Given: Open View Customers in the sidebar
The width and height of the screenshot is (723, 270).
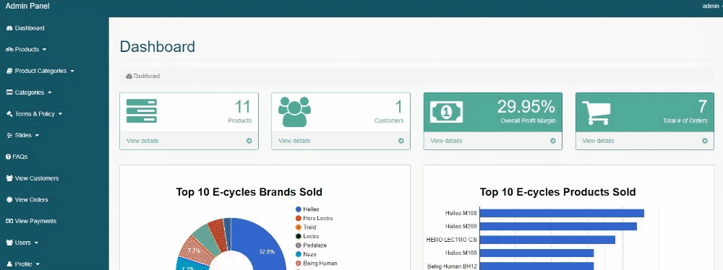Looking at the screenshot, I should [33, 178].
